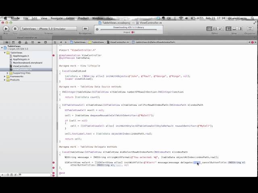Click the red issue indicator in jump bar
Image resolution: width=258 pixels, height=193 pixels.
(x=252, y=42)
